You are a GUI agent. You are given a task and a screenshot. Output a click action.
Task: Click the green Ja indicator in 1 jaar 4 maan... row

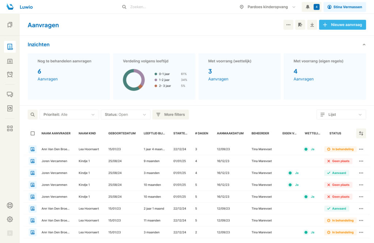click(309, 149)
